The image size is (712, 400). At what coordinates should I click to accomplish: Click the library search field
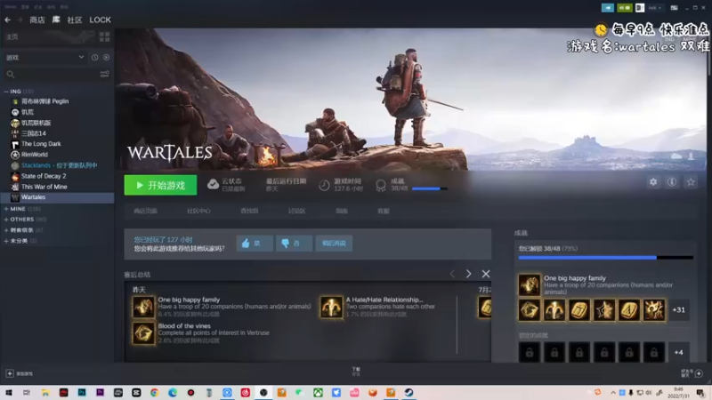pyautogui.click(x=51, y=74)
